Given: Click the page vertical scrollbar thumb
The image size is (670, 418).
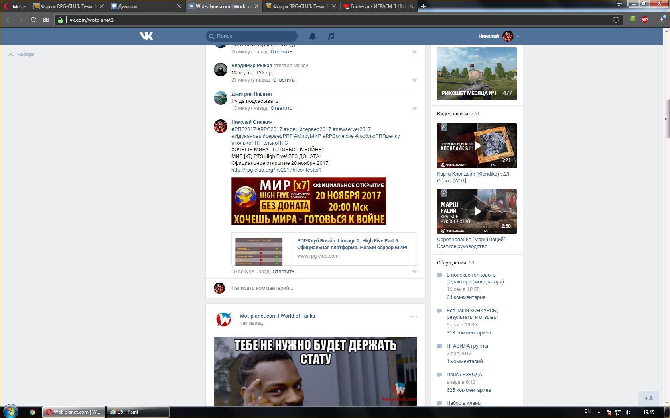Looking at the screenshot, I should coord(666,118).
